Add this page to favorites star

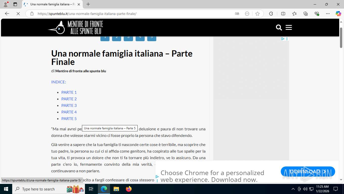click(x=257, y=14)
